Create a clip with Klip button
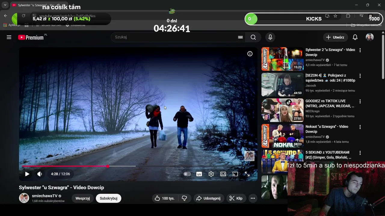 click(x=236, y=198)
